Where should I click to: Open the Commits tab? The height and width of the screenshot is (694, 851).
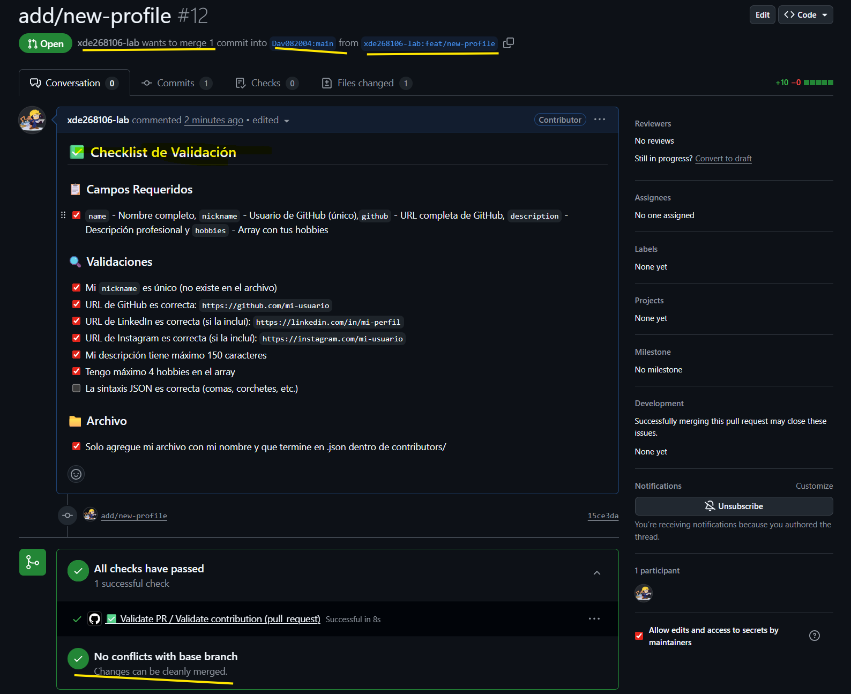pyautogui.click(x=176, y=83)
